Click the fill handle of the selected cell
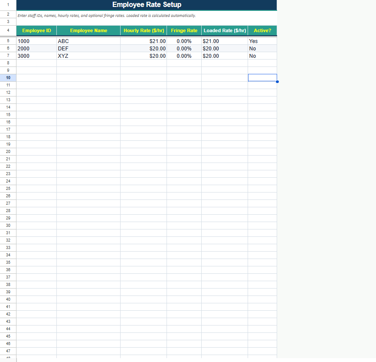This screenshot has width=376, height=362. coord(277,82)
